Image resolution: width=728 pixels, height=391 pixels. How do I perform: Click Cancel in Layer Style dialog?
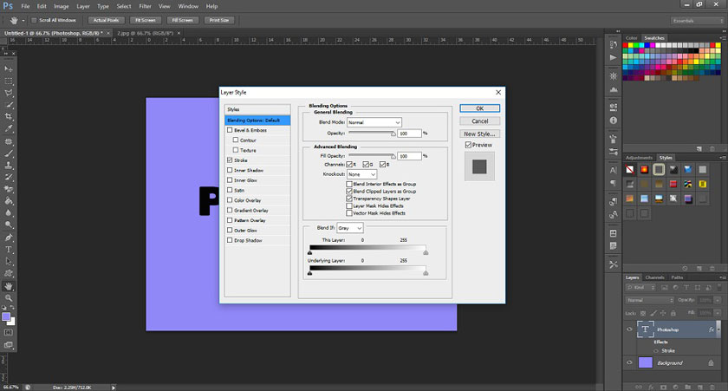click(479, 121)
